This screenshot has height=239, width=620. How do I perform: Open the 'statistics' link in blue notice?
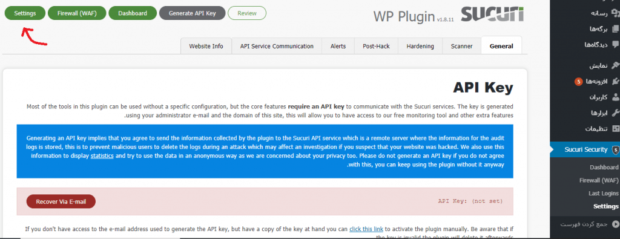(102, 156)
